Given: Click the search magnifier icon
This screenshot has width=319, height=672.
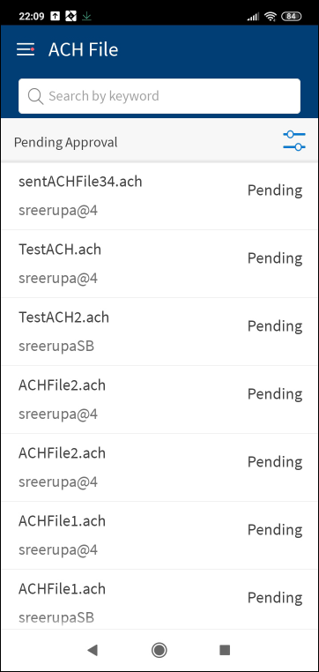Looking at the screenshot, I should point(35,96).
